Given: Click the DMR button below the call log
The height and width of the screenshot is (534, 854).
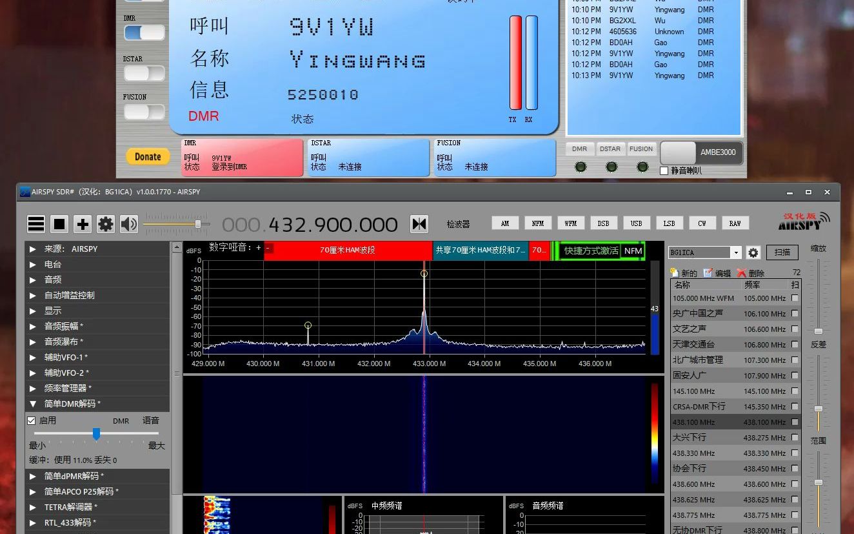Looking at the screenshot, I should (580, 149).
